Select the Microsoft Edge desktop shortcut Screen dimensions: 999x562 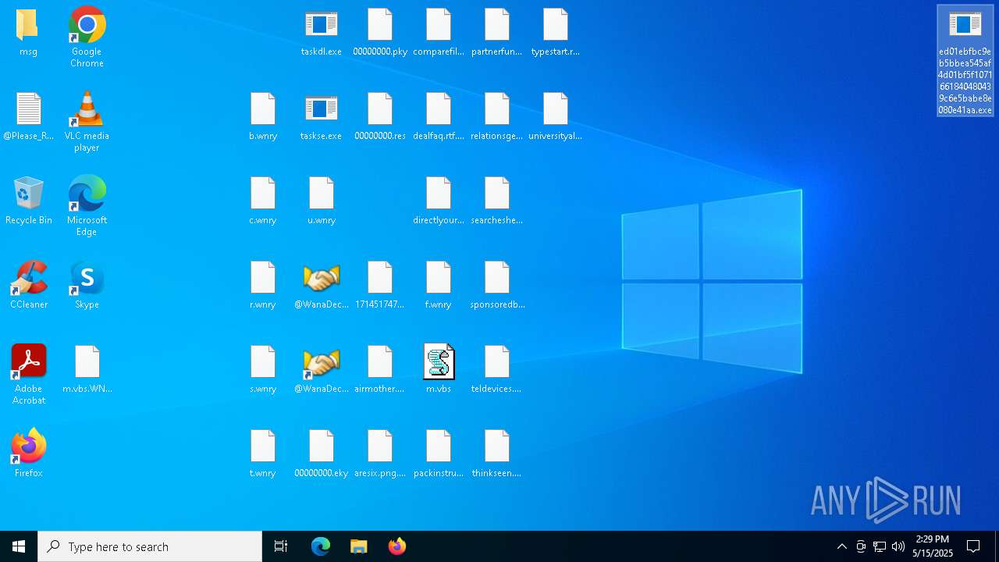pos(87,205)
